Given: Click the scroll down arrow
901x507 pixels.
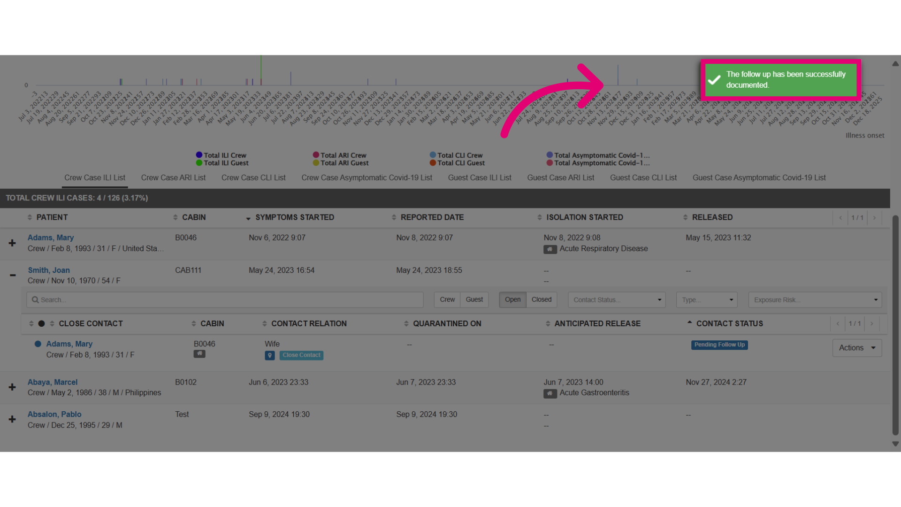Looking at the screenshot, I should tap(895, 444).
